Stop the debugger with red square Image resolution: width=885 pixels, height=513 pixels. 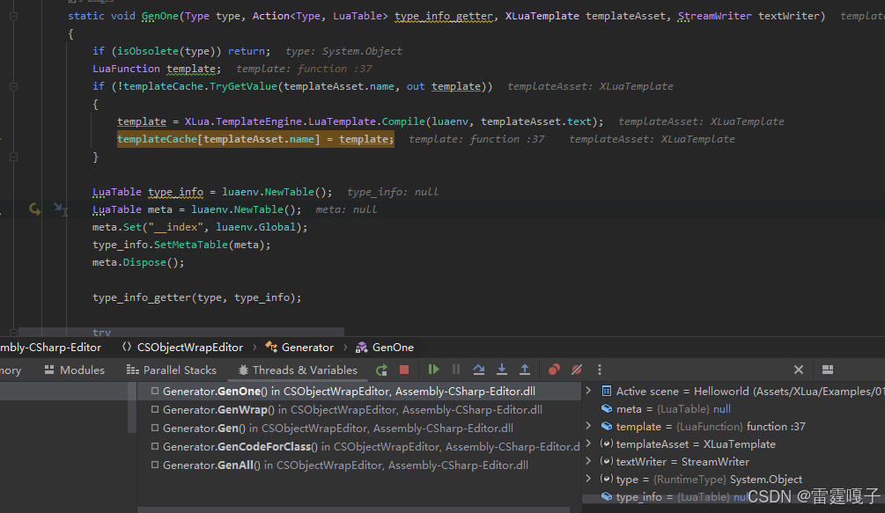point(404,370)
